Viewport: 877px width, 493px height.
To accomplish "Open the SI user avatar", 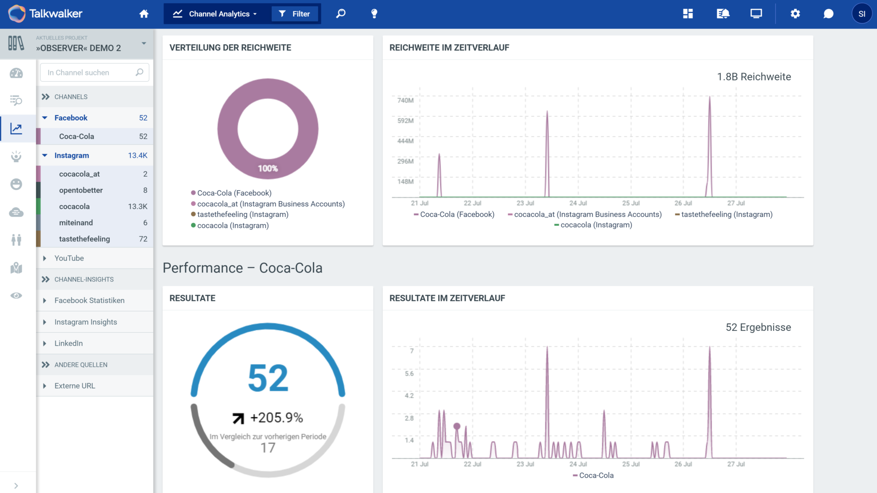I will tap(862, 14).
